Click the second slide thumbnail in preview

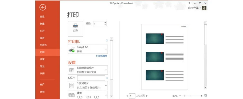click(x=155, y=57)
